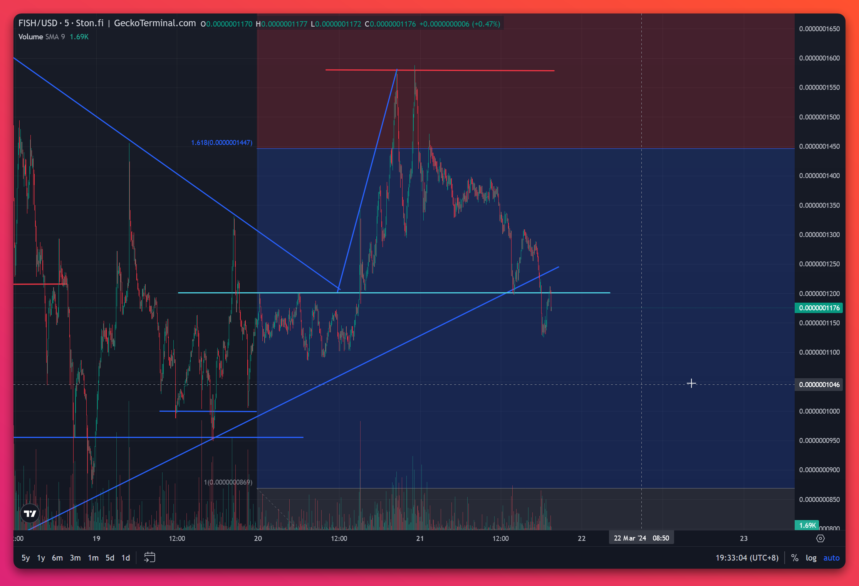Click the FISH/USD symbol title
Viewport: 859px width, 586px height.
click(x=38, y=23)
